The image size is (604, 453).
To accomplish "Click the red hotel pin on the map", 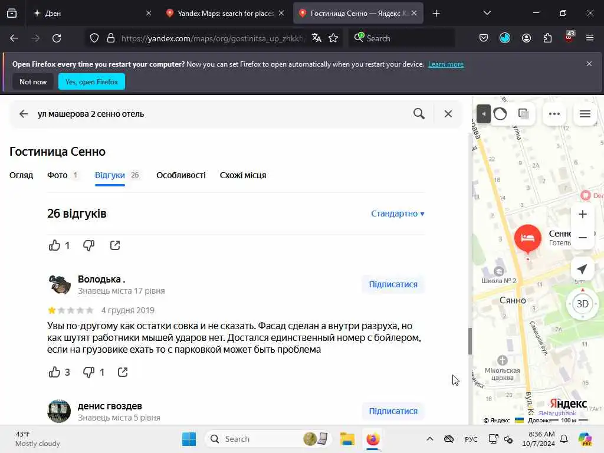I will click(528, 239).
